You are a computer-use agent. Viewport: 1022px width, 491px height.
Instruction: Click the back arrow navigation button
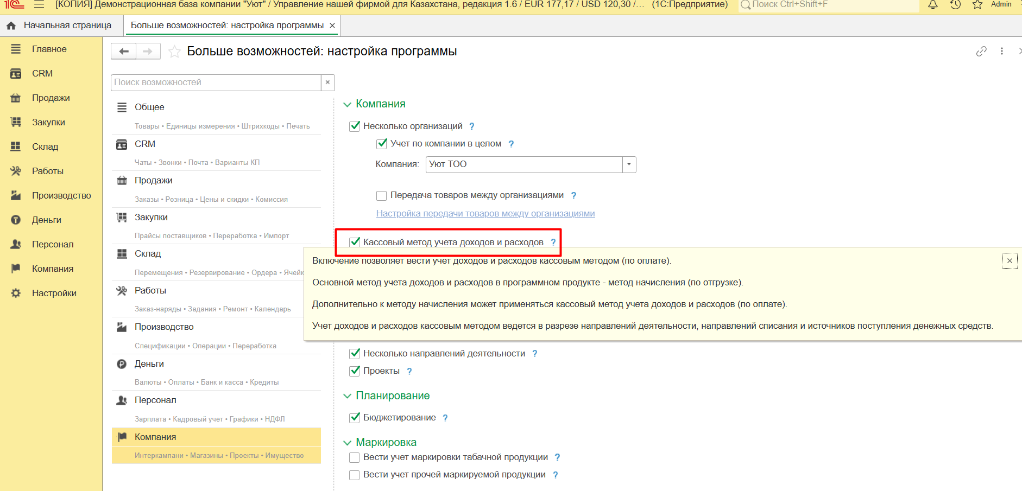pyautogui.click(x=124, y=52)
